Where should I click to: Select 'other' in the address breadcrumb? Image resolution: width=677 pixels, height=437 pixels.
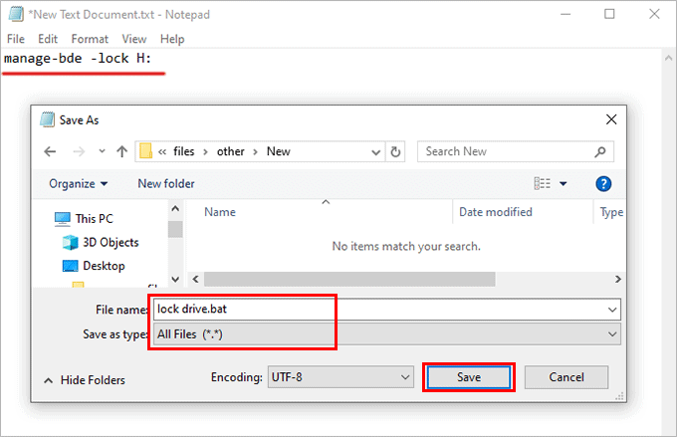pyautogui.click(x=231, y=151)
